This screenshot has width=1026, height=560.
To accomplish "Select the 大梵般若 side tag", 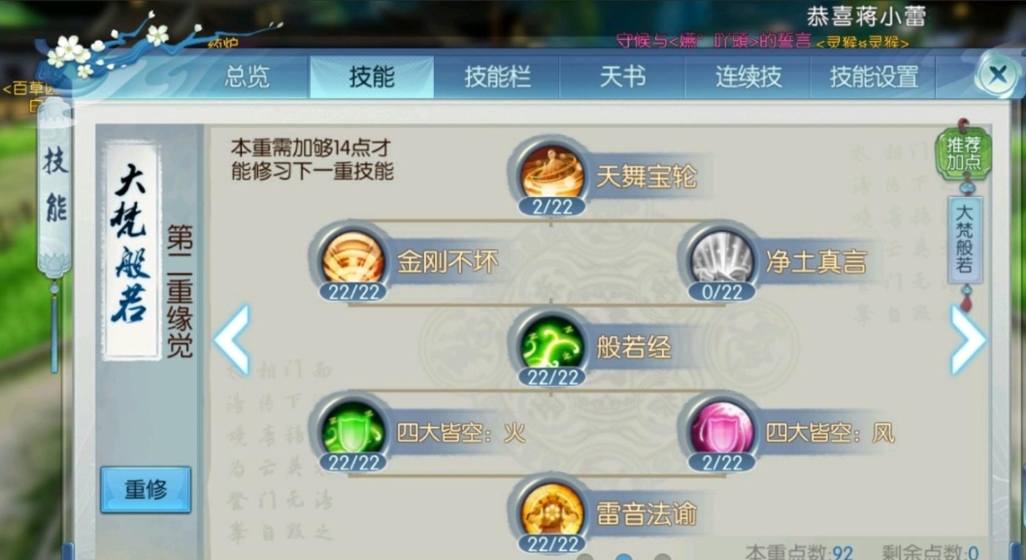I will (965, 240).
